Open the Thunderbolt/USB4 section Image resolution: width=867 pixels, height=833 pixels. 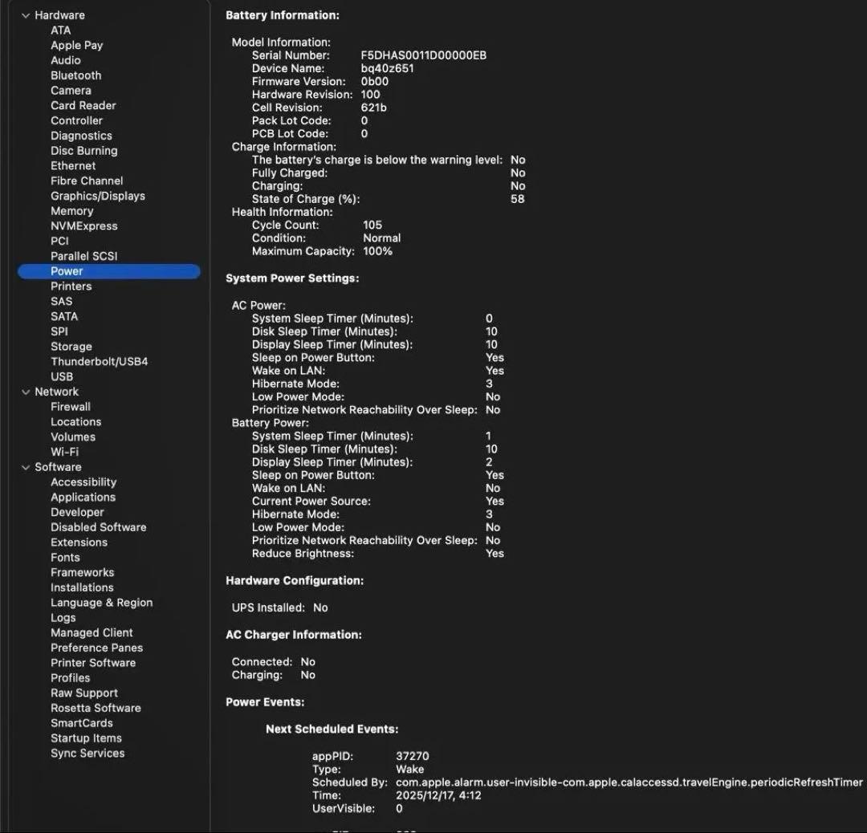tap(100, 361)
